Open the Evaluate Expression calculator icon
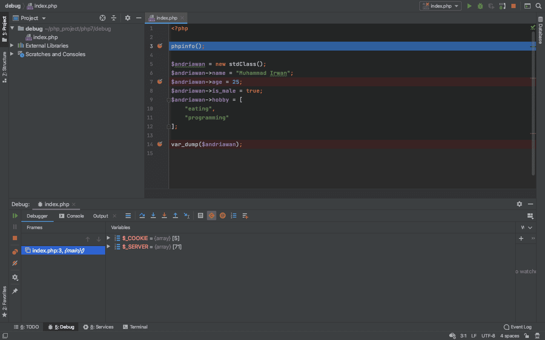The width and height of the screenshot is (545, 340). click(201, 216)
